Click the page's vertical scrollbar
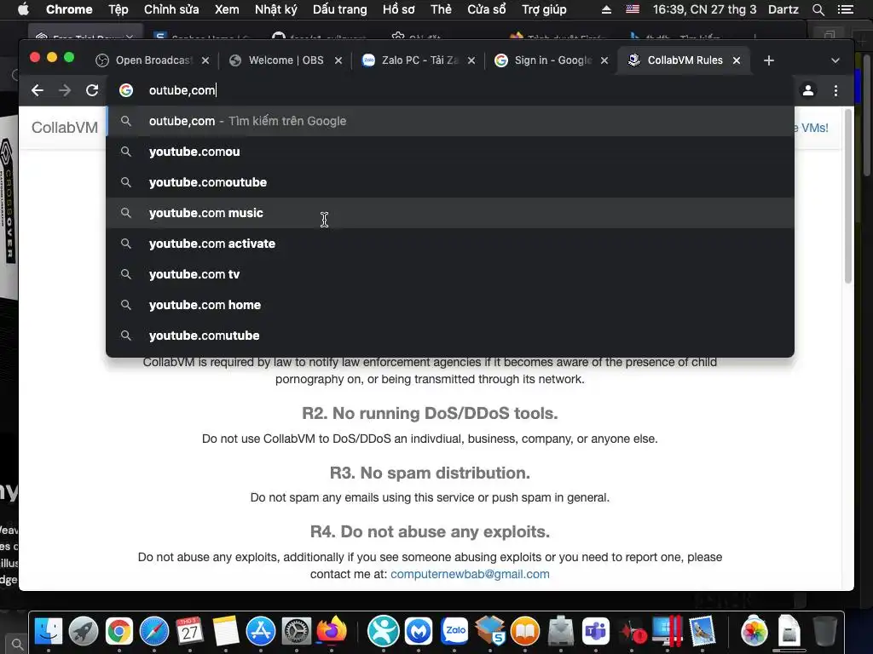Viewport: 873px width, 654px height. (x=847, y=196)
